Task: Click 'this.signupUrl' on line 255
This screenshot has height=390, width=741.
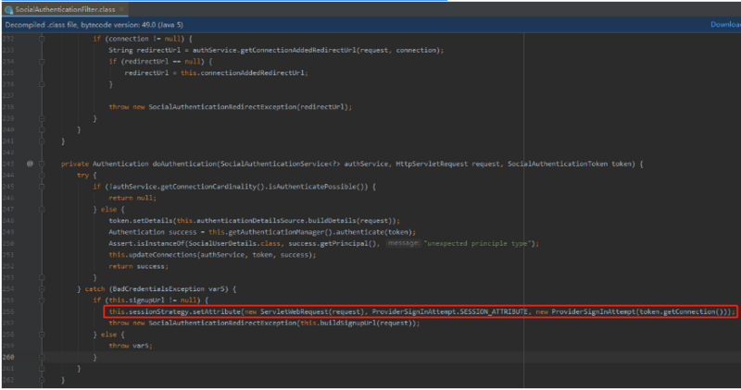Action: coord(136,300)
